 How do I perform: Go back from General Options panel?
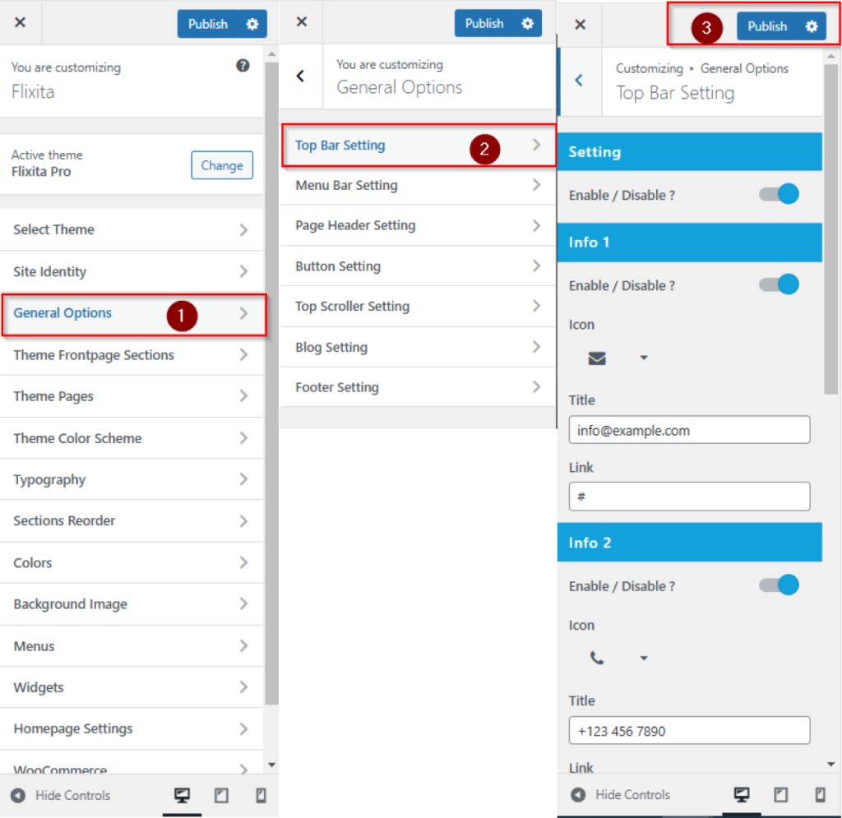(301, 76)
